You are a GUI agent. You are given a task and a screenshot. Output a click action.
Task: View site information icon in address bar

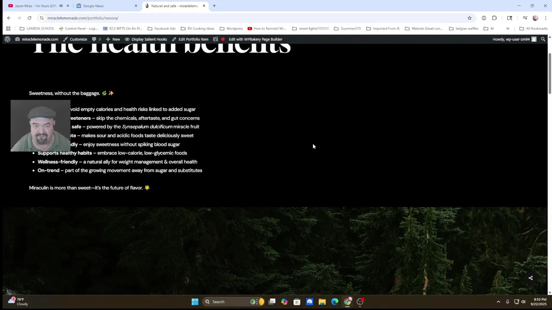coord(41,18)
